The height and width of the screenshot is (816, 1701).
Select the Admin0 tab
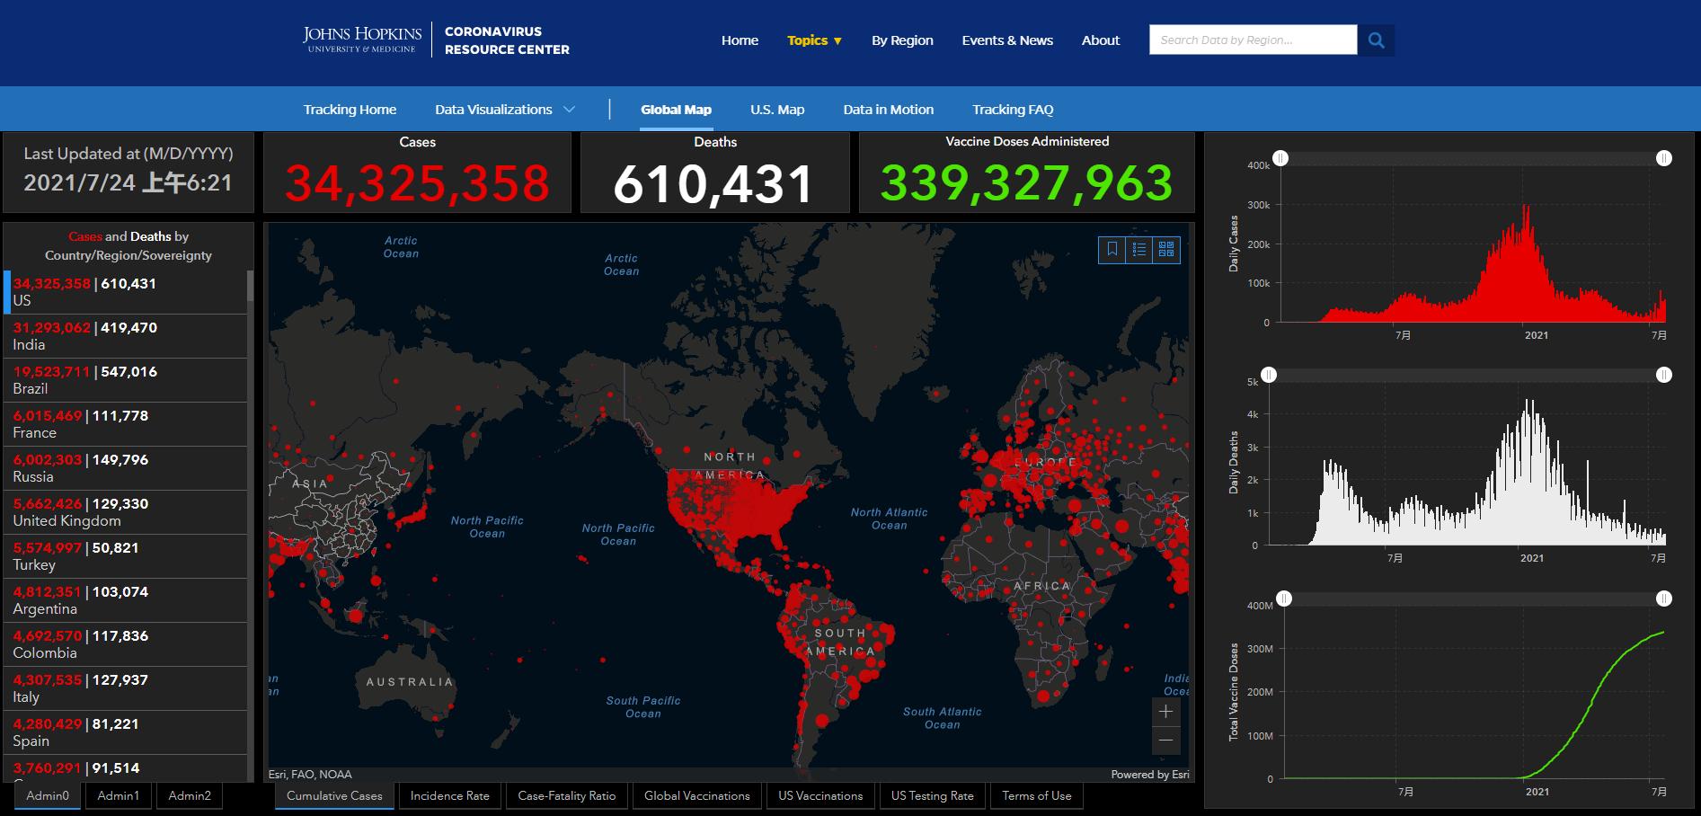(x=48, y=796)
